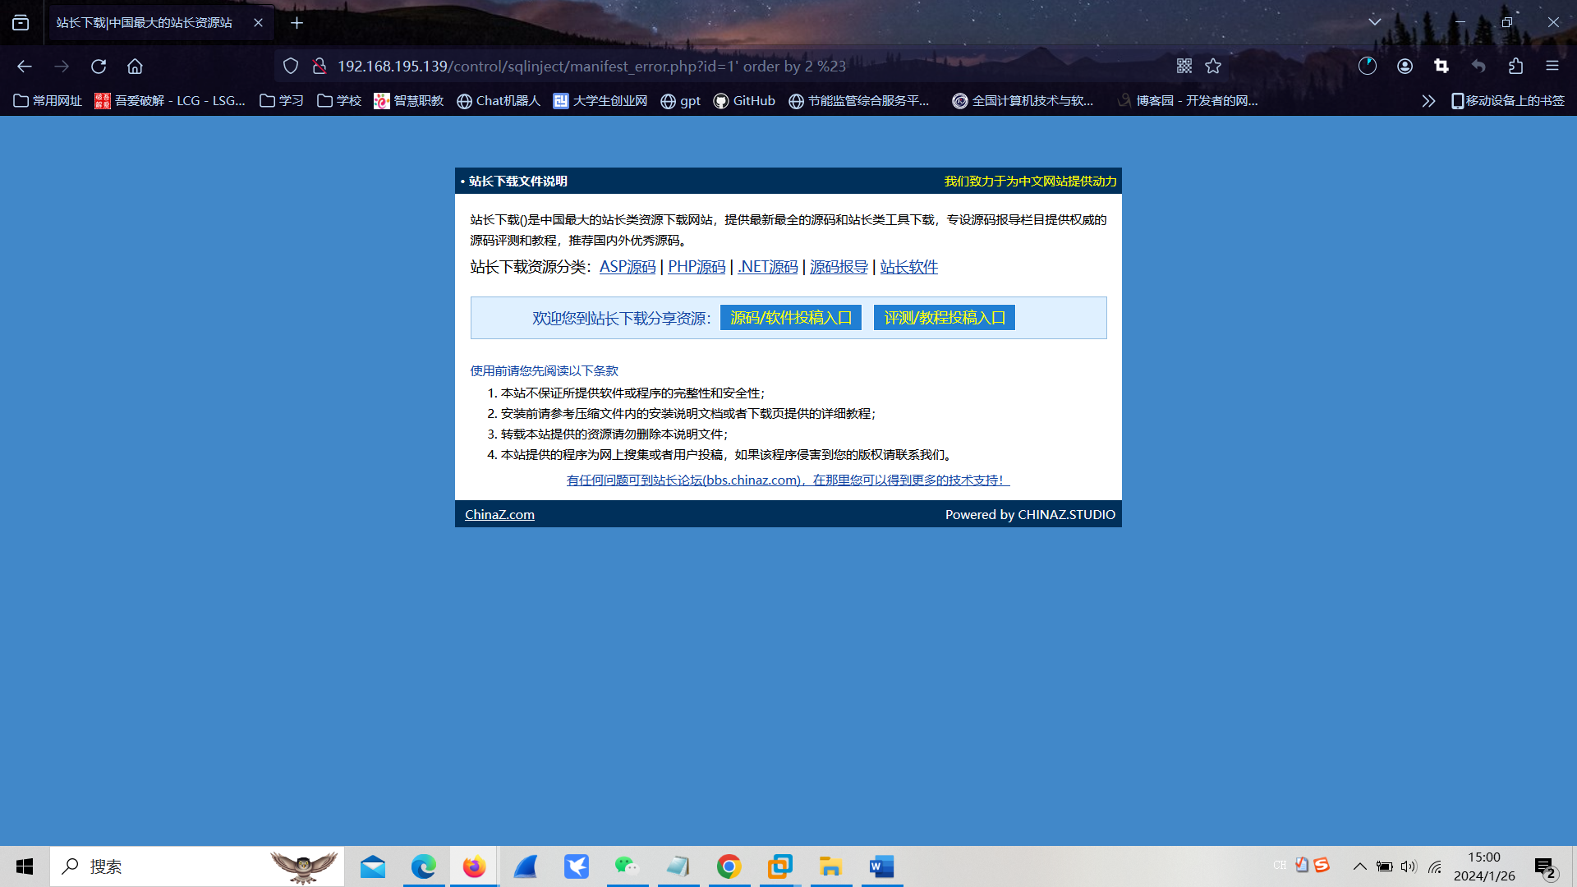Click the browser reload button
Screen dimensions: 1577x887
pyautogui.click(x=99, y=67)
